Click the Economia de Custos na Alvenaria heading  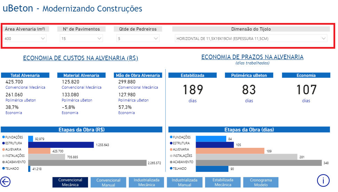click(81, 58)
